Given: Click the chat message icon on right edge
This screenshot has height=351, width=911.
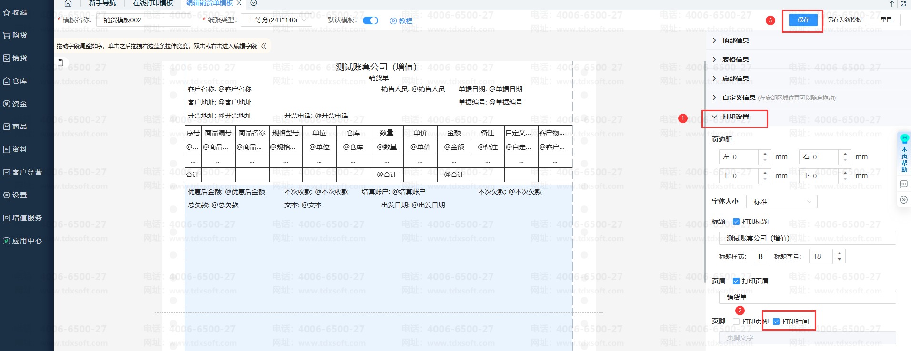Looking at the screenshot, I should pyautogui.click(x=903, y=184).
